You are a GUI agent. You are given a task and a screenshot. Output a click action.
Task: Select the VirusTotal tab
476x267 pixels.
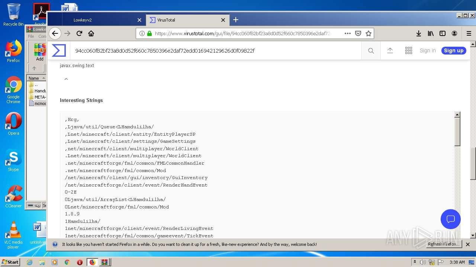tap(188, 20)
